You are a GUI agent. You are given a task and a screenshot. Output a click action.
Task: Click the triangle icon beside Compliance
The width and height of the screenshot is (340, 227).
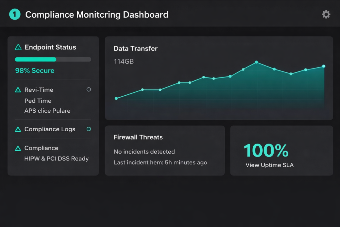click(x=18, y=149)
